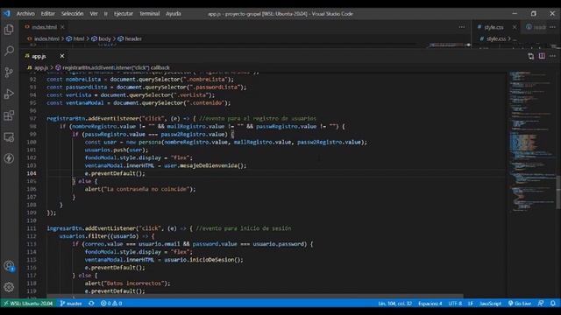Open the Remote Explorer view

[x=9, y=136]
